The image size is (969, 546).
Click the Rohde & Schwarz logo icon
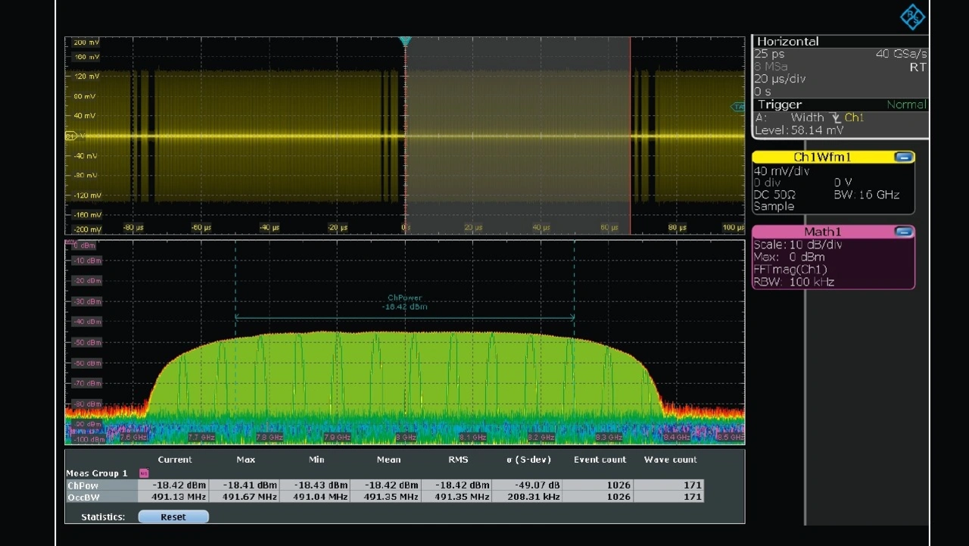(912, 17)
